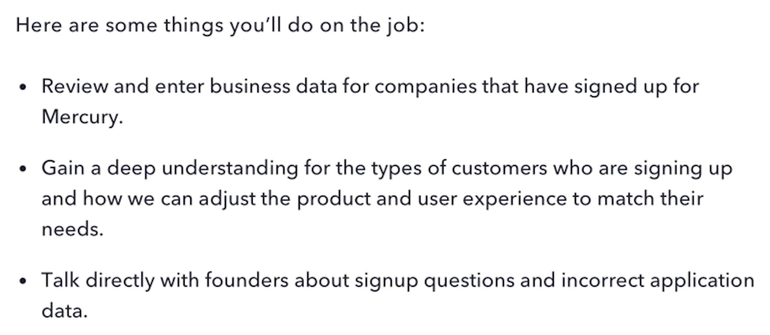
Task: Click the phrase 'Review and enter business data'
Action: click(189, 87)
